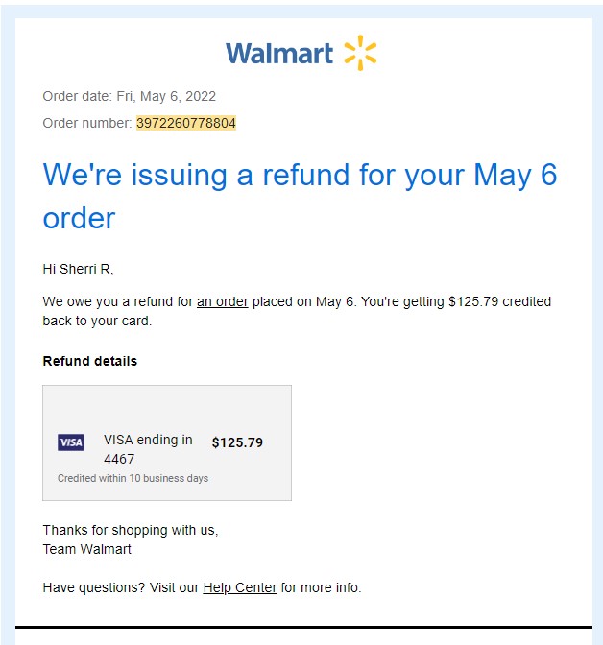Image resolution: width=603 pixels, height=645 pixels.
Task: Click the $125.79 amount in refund card
Action: click(x=237, y=442)
